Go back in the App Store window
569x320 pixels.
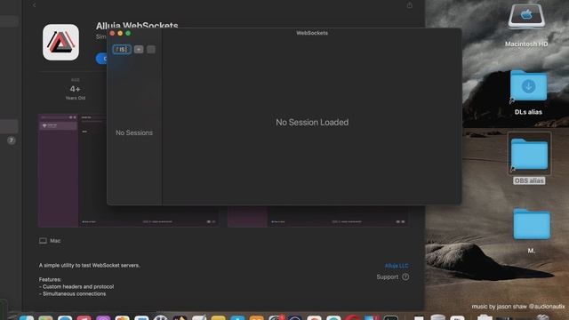click(34, 5)
